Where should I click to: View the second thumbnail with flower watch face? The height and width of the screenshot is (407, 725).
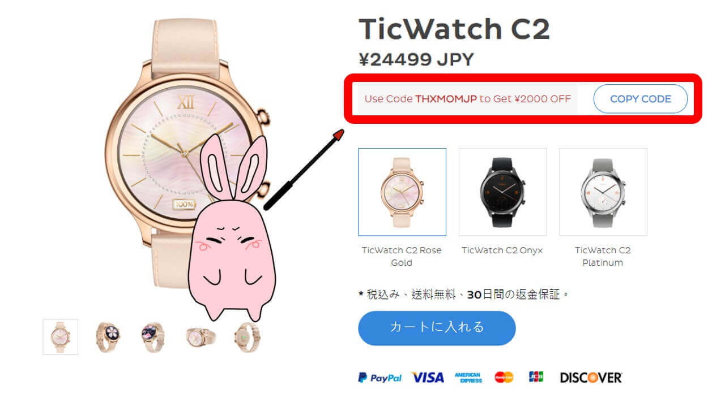tap(107, 337)
